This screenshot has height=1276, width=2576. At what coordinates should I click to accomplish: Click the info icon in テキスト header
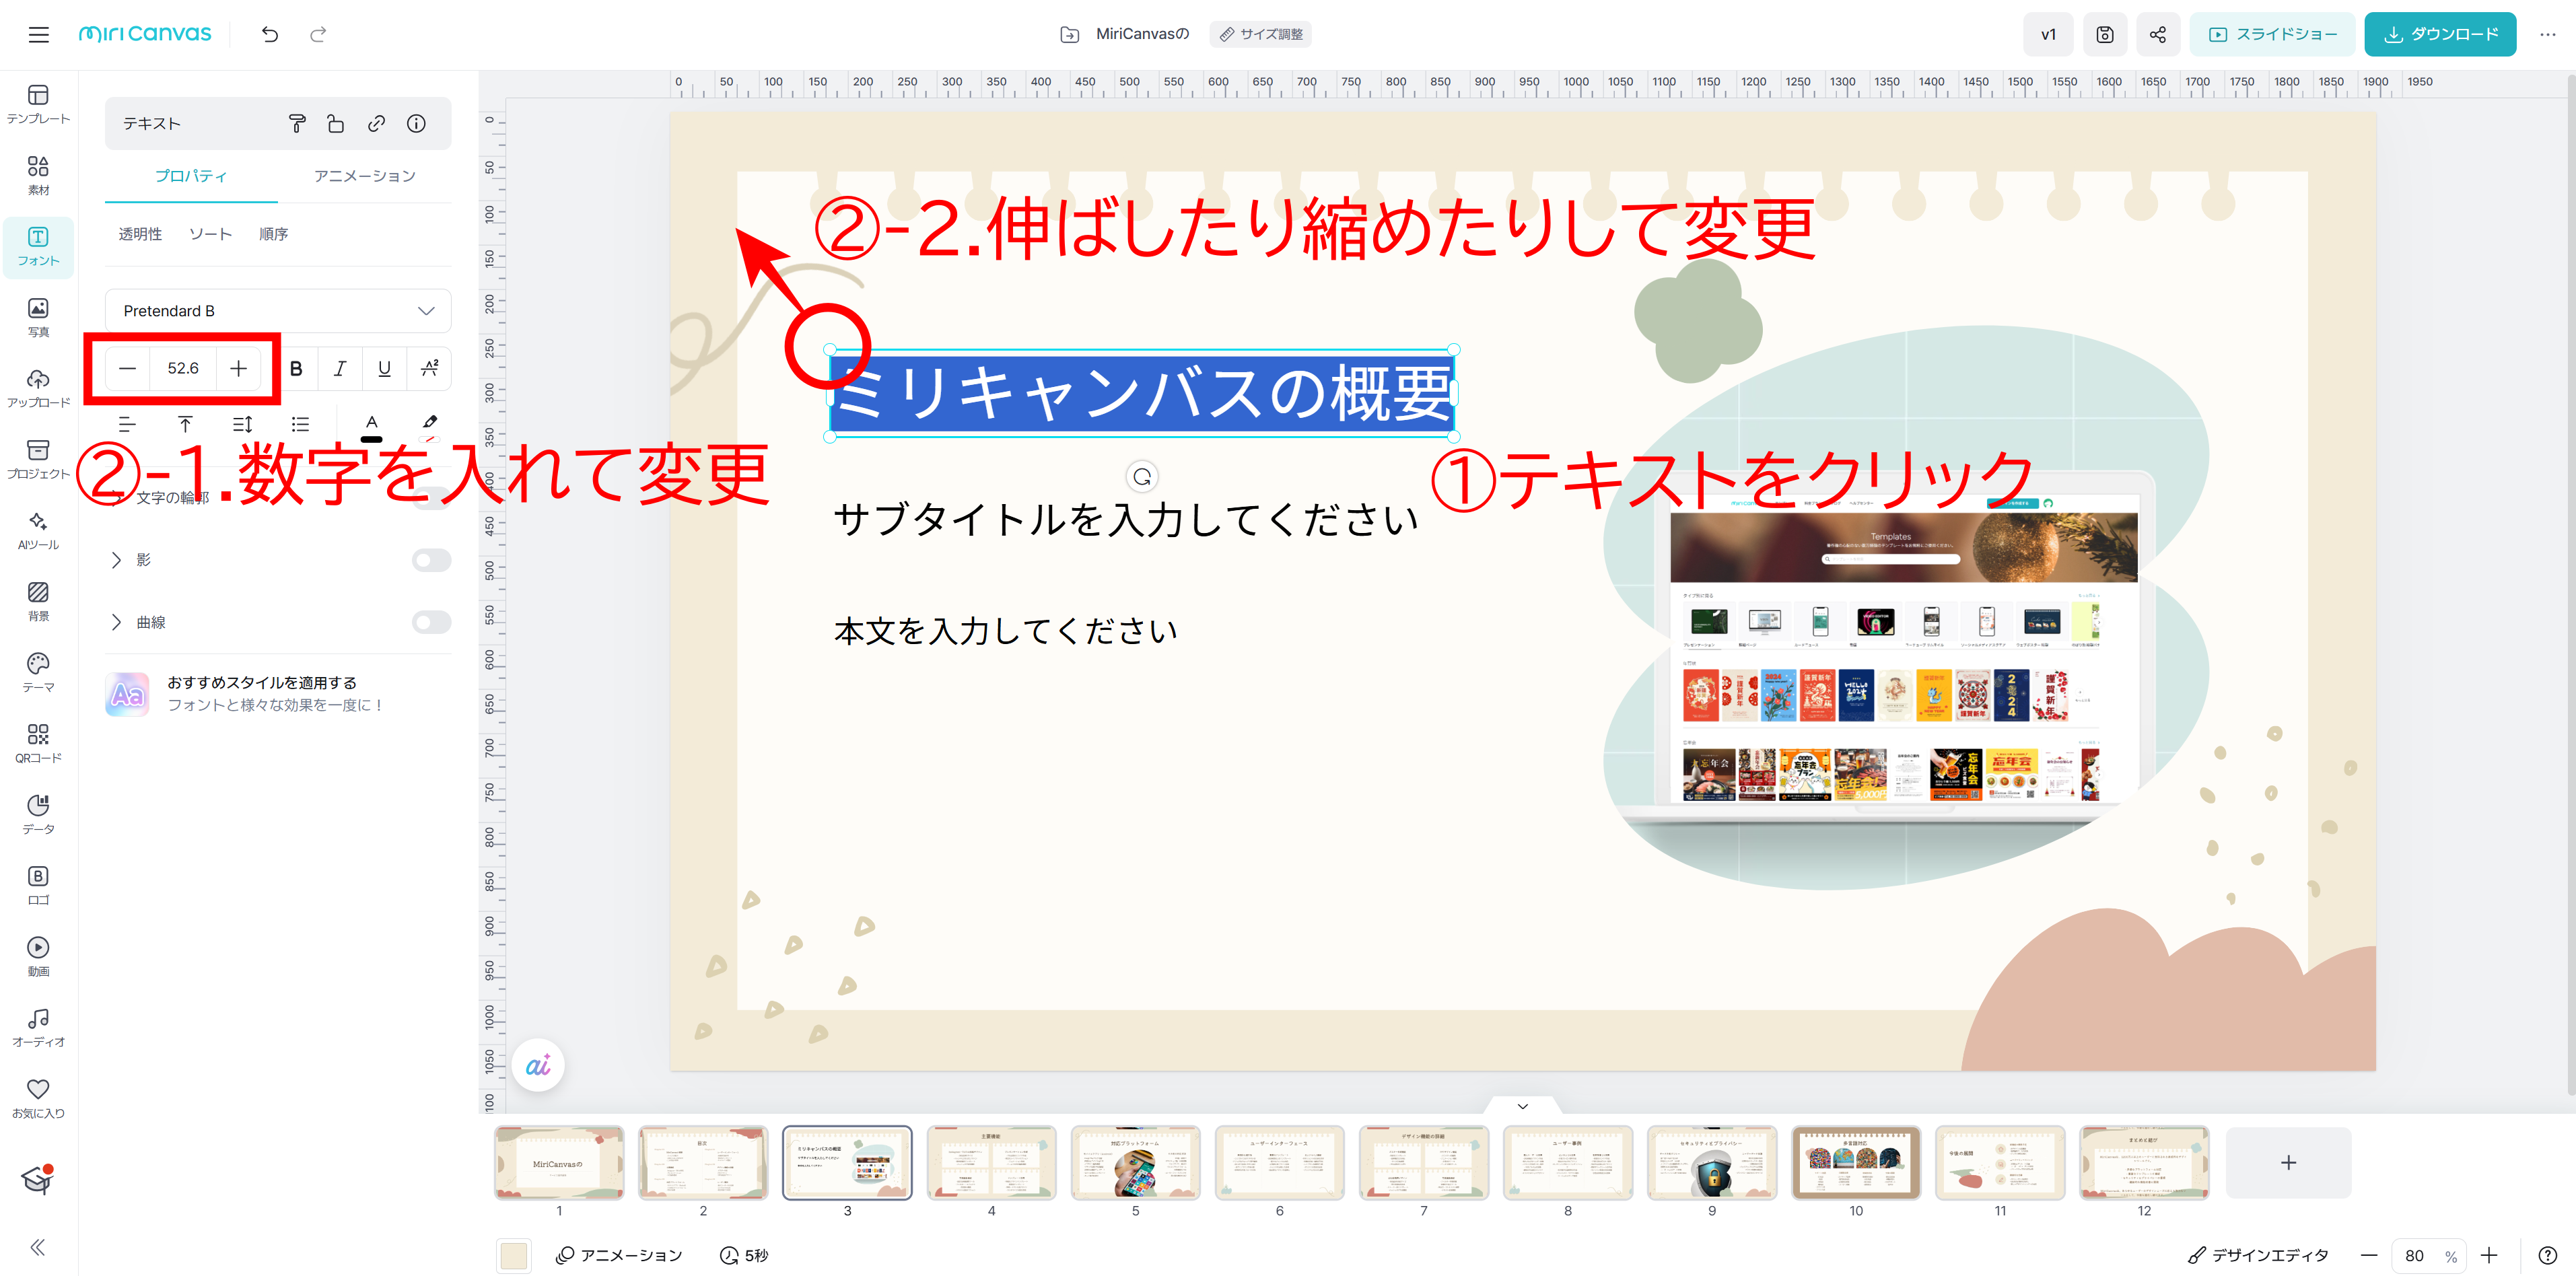416,124
